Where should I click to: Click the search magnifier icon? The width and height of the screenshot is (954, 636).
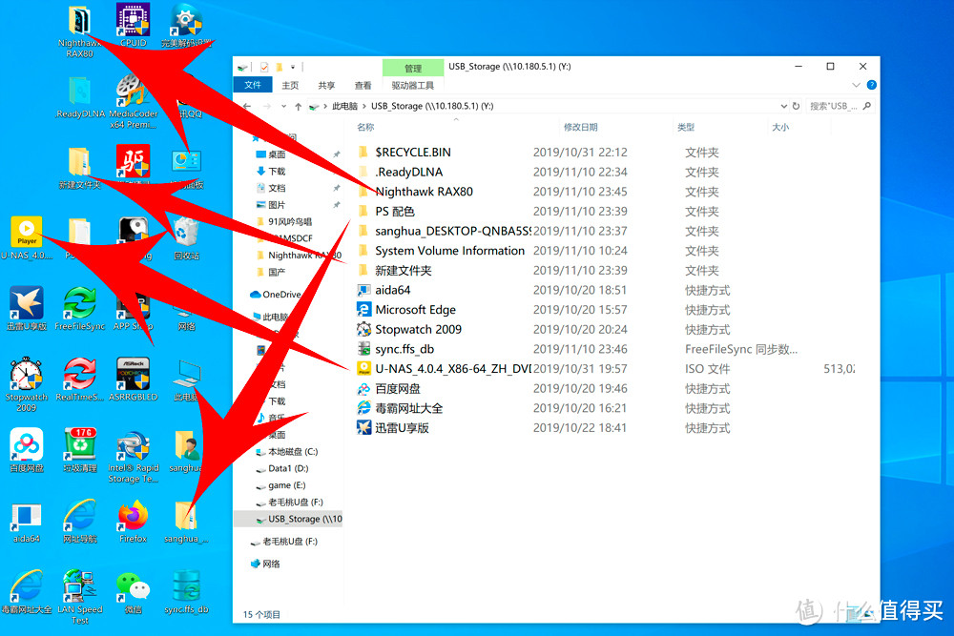click(867, 106)
